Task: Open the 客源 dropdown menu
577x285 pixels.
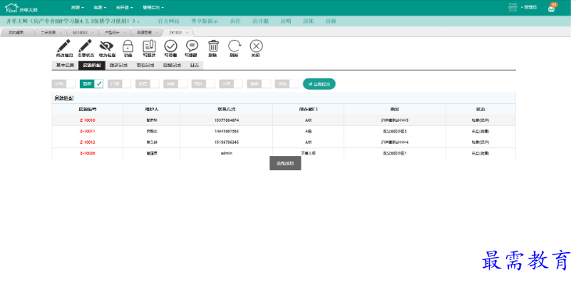Action: pos(100,7)
